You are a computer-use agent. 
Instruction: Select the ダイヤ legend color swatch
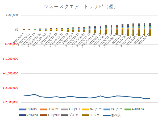(x=64, y=115)
